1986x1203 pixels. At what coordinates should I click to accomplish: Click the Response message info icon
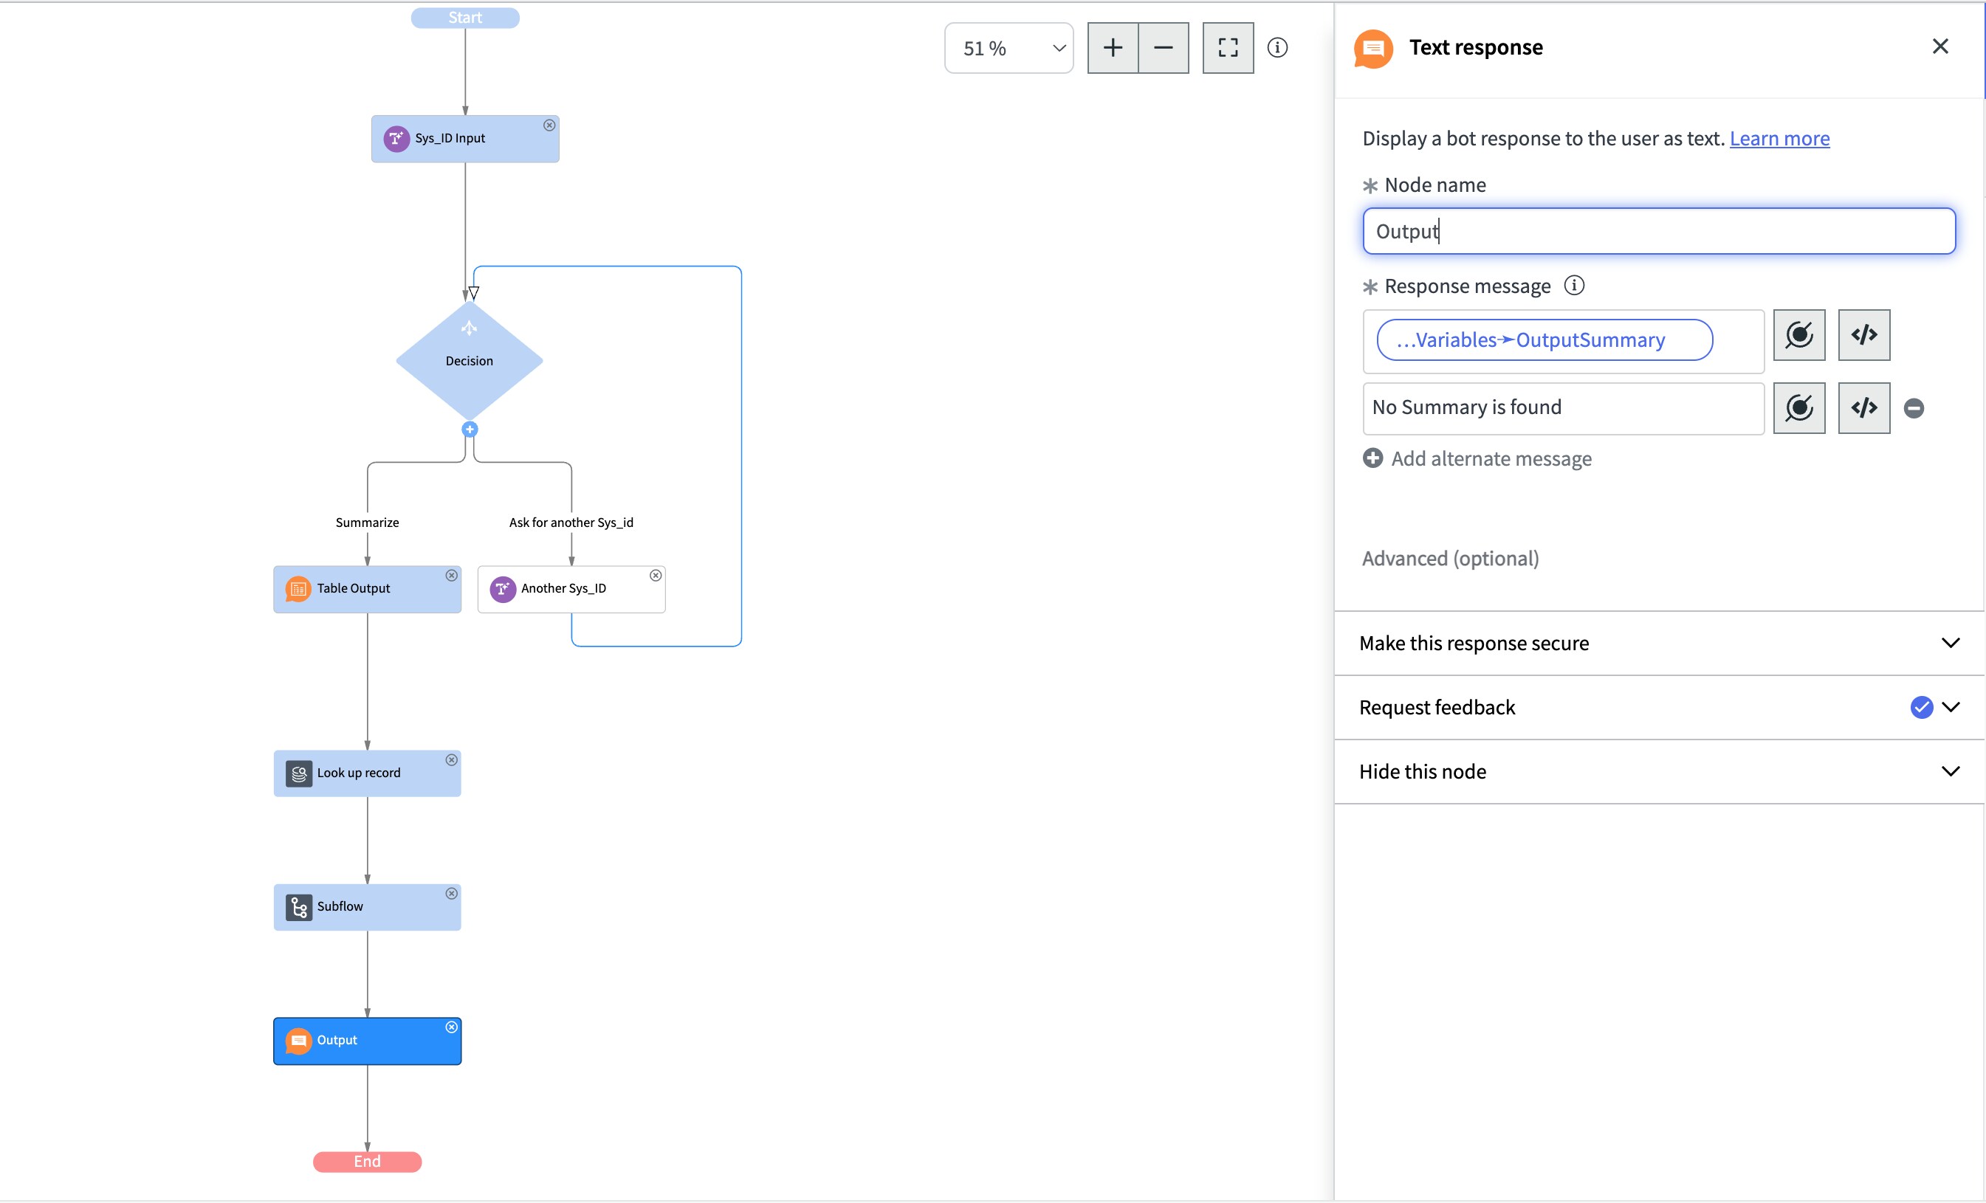[1574, 285]
